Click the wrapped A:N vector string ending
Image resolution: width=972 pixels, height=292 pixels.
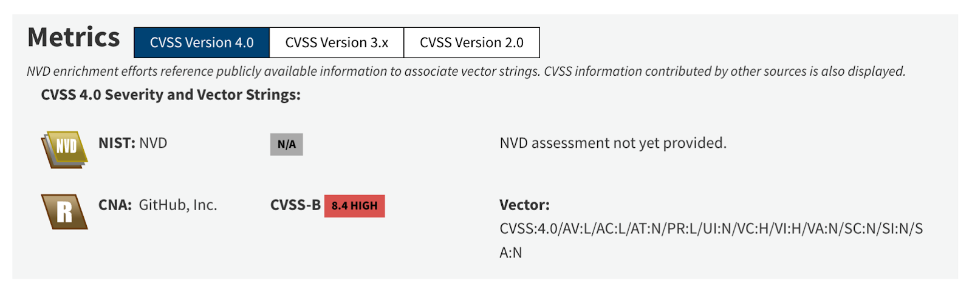(510, 253)
